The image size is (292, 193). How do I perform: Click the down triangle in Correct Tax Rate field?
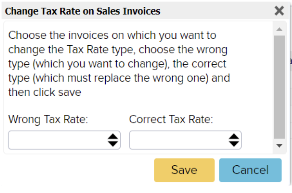[233, 144]
